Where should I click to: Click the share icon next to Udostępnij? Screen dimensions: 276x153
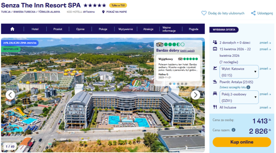253,13
